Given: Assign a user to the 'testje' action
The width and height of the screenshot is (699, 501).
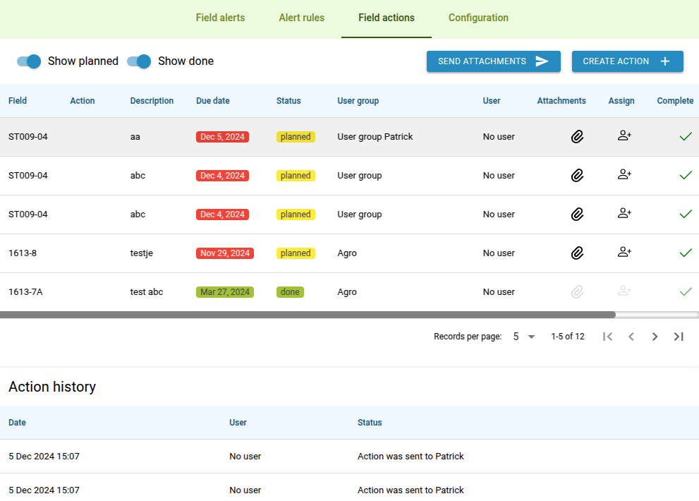Looking at the screenshot, I should tap(624, 253).
